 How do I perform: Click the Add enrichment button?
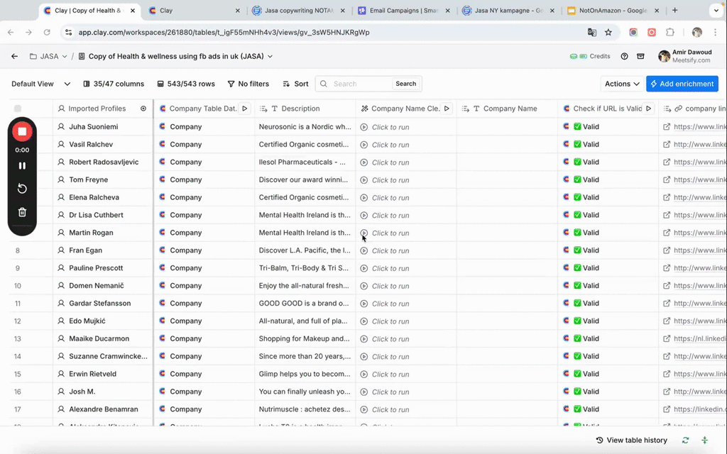click(x=682, y=84)
